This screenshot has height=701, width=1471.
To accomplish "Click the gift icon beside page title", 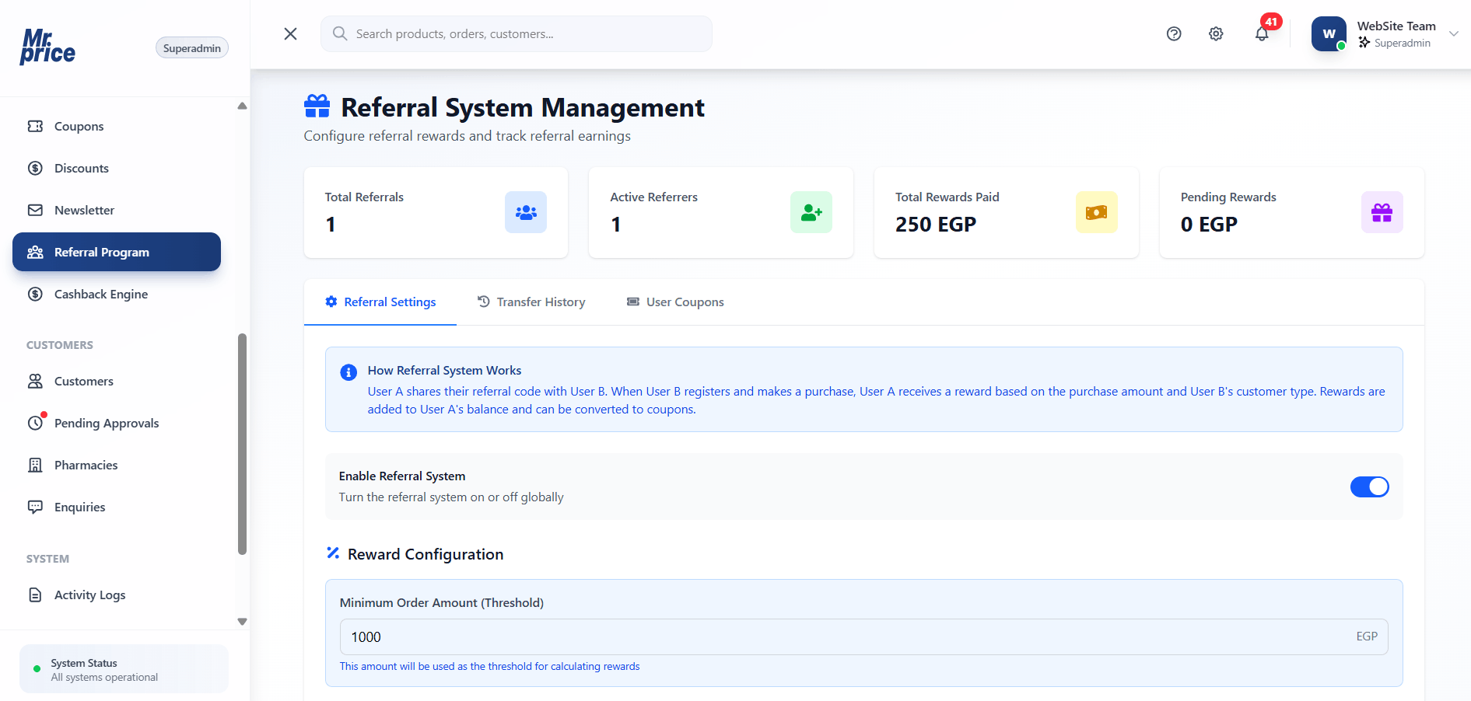I will [x=317, y=106].
